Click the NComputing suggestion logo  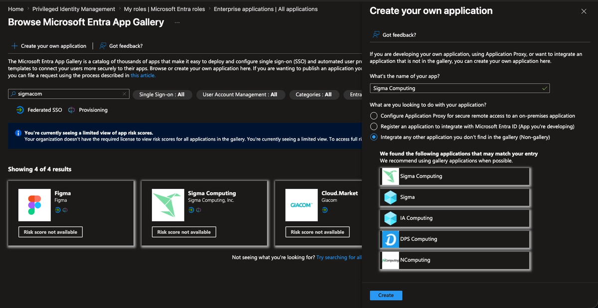[391, 260]
